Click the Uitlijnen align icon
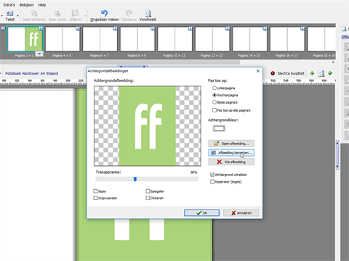The height and width of the screenshot is (261, 349). pos(75,13)
